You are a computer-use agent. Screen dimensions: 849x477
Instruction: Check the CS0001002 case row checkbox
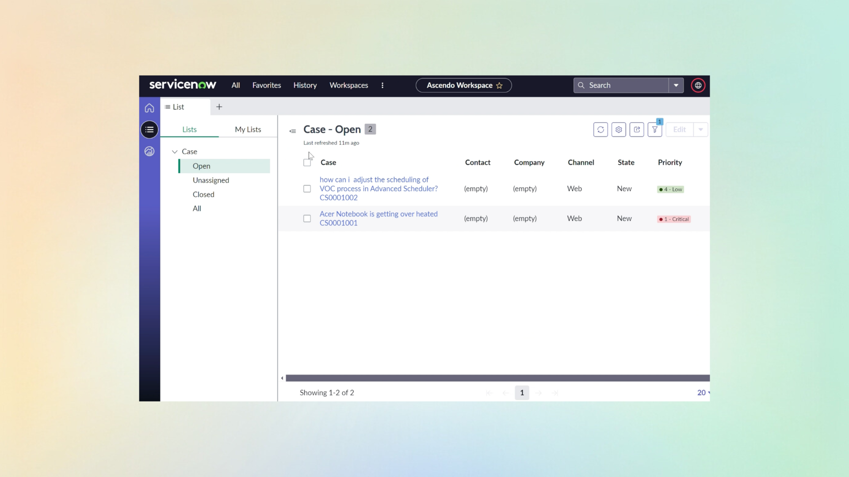pyautogui.click(x=307, y=189)
